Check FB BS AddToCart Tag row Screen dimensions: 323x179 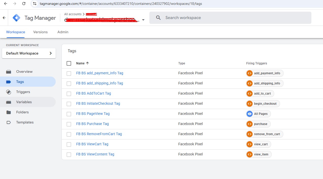point(69,94)
